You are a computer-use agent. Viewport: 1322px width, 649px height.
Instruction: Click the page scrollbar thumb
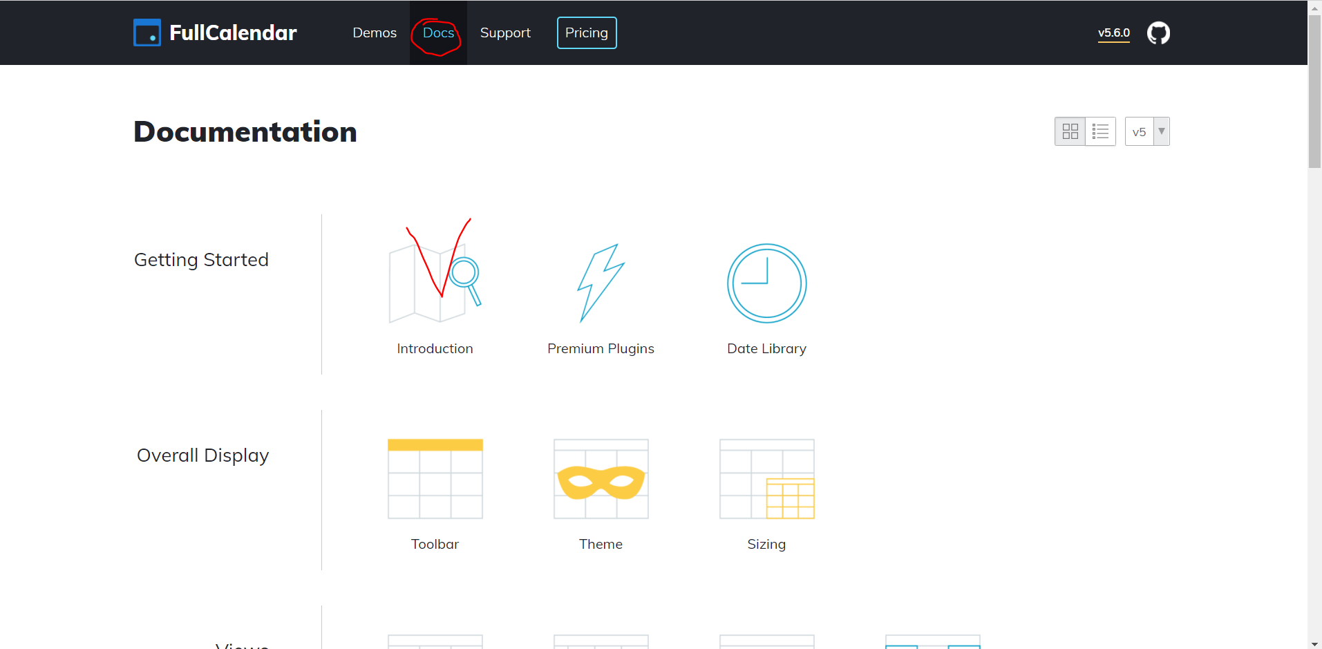click(1314, 91)
